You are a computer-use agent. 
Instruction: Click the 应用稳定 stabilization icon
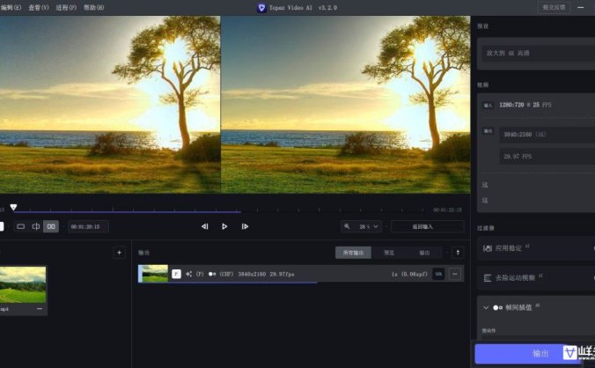pos(488,248)
